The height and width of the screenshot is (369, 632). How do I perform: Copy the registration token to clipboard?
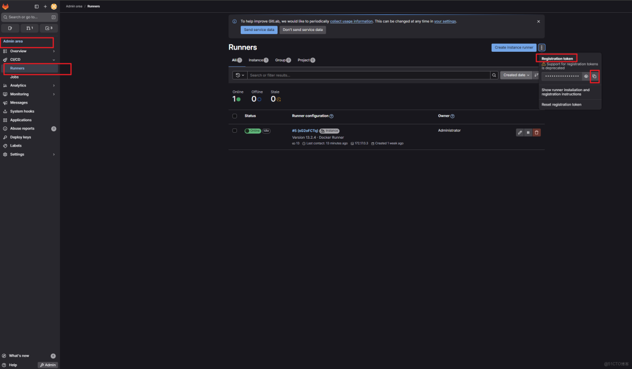(595, 76)
